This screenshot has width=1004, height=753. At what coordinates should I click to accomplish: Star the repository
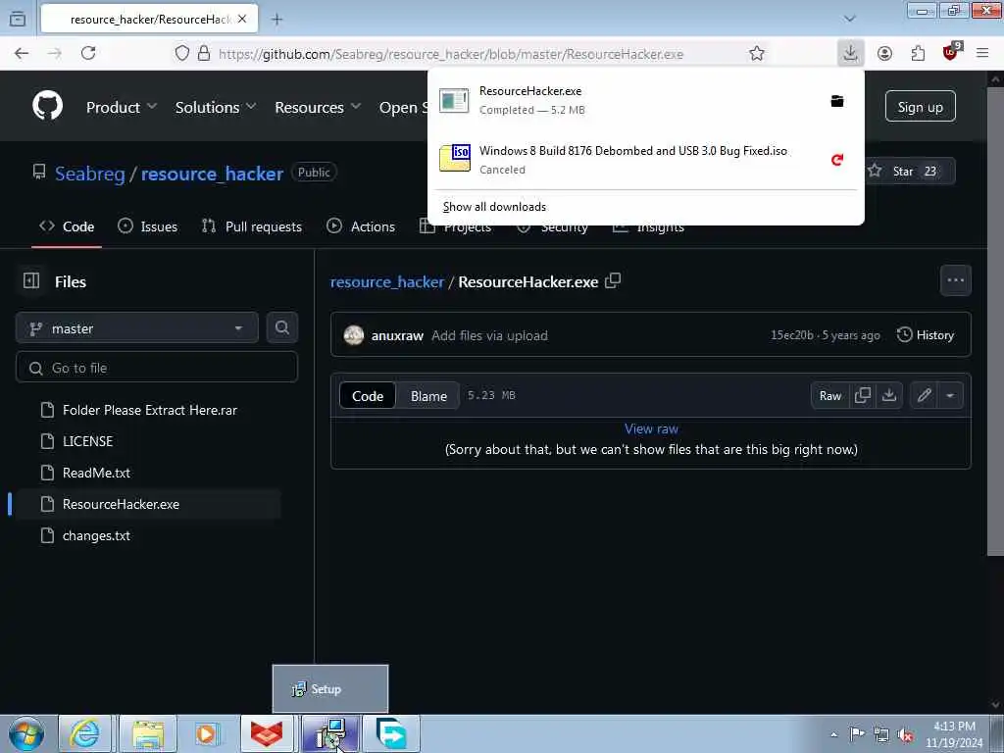[907, 171]
